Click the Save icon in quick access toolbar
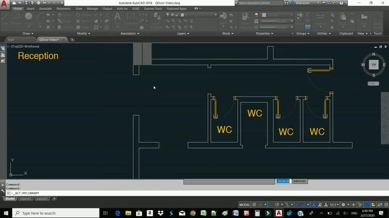The image size is (389, 218). (x=26, y=2)
